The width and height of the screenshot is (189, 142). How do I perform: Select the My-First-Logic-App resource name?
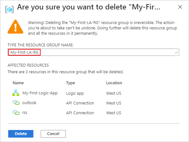(40, 93)
